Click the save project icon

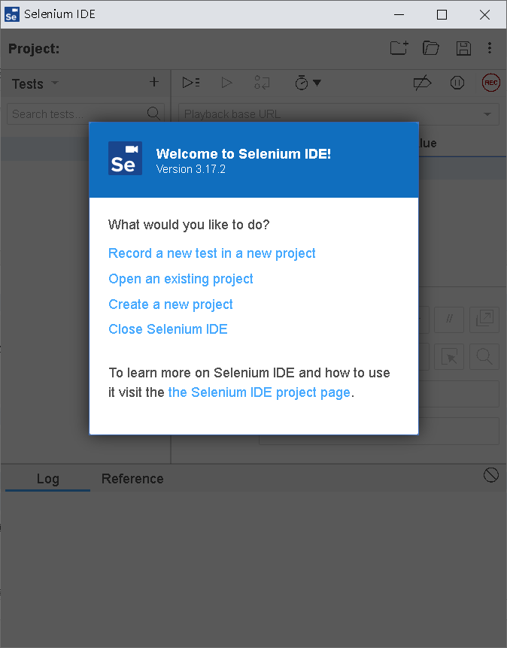click(463, 48)
